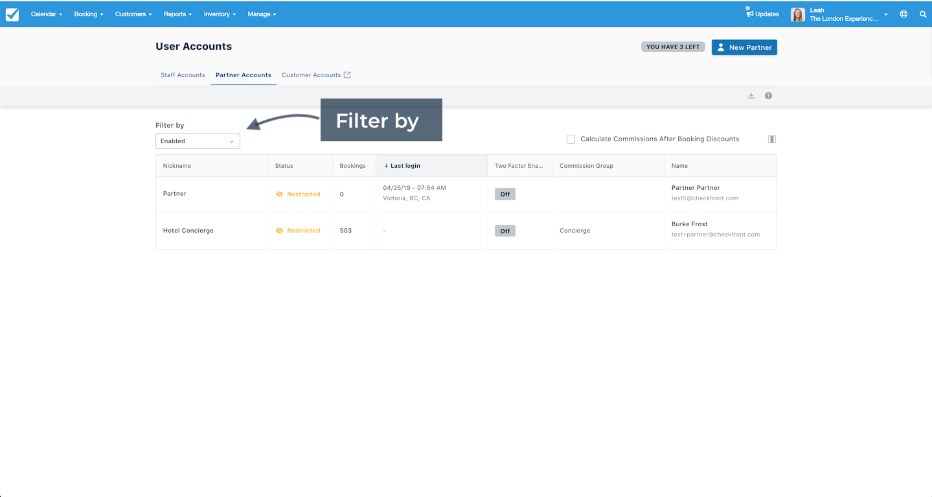This screenshot has width=932, height=497.
Task: Open the column chooser icon
Action: (772, 139)
